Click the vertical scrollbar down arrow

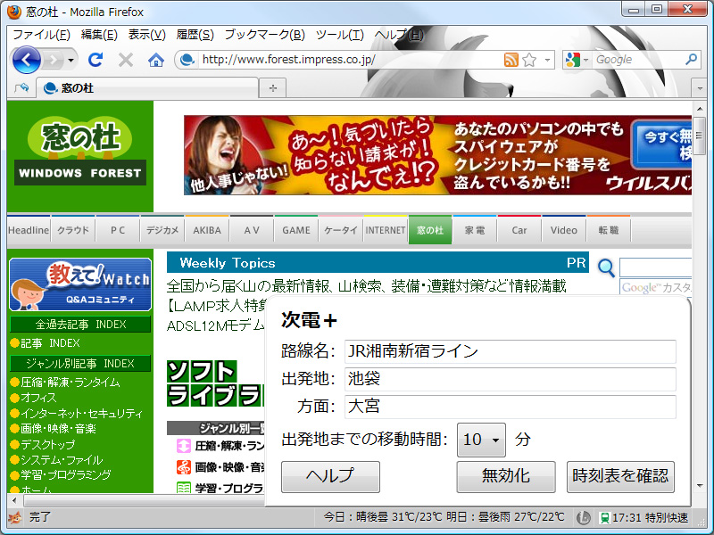(700, 486)
